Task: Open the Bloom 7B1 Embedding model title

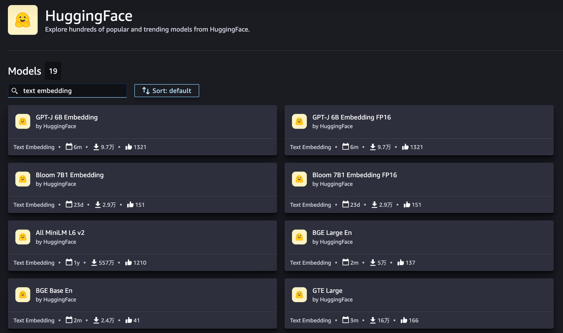Action: (x=70, y=175)
